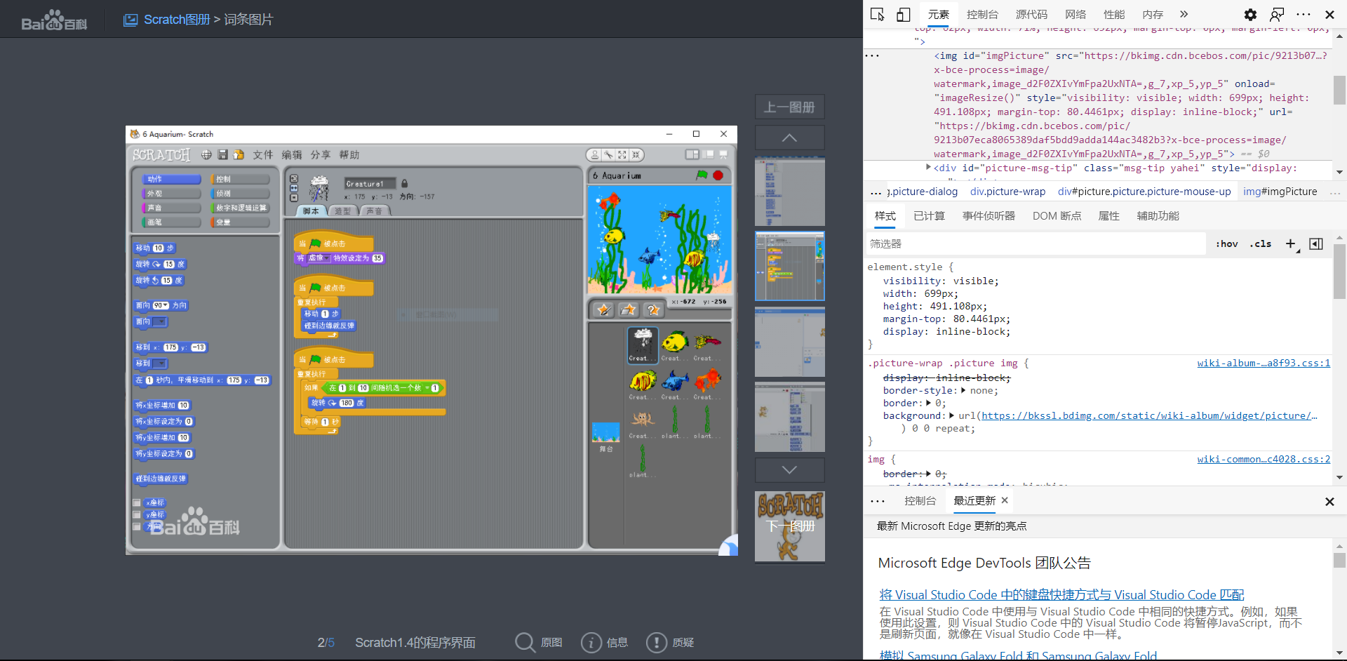This screenshot has height=661, width=1347.
Task: Click the 筛选器 filter input field
Action: [1036, 243]
